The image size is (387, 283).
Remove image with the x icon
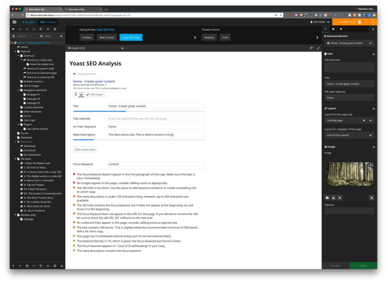[339, 198]
